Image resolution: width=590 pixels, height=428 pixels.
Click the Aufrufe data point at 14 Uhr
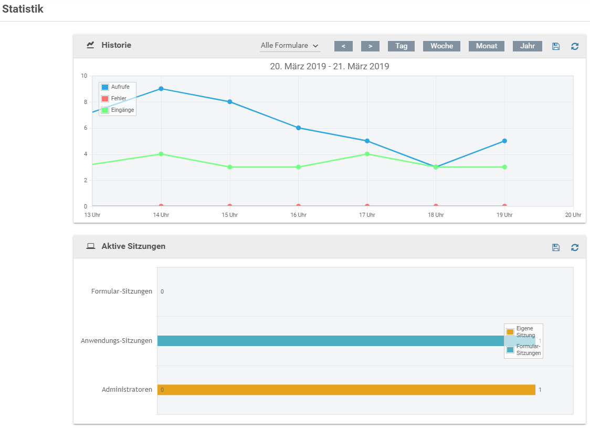click(x=161, y=89)
